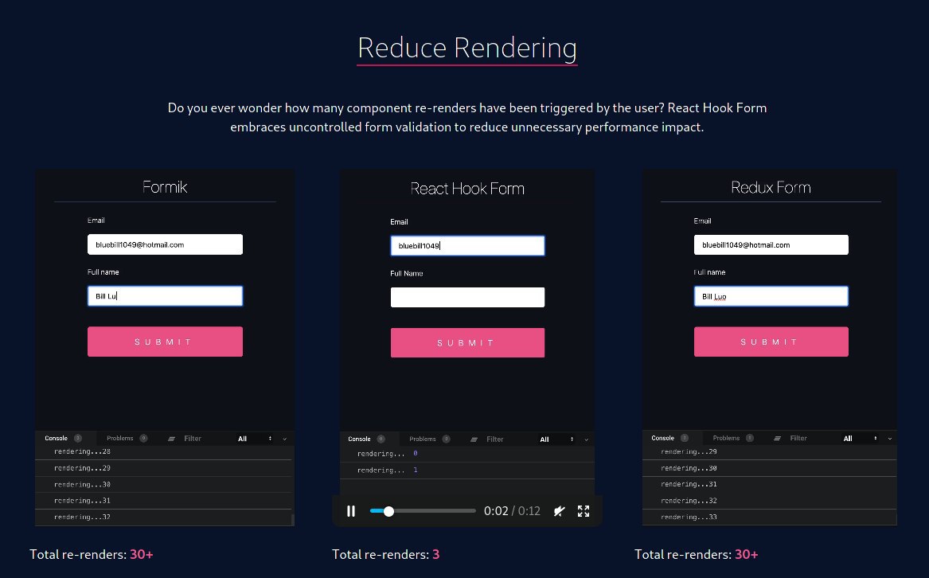
Task: Click the SUBMIT button in Redux Form panel
Action: pyautogui.click(x=771, y=342)
